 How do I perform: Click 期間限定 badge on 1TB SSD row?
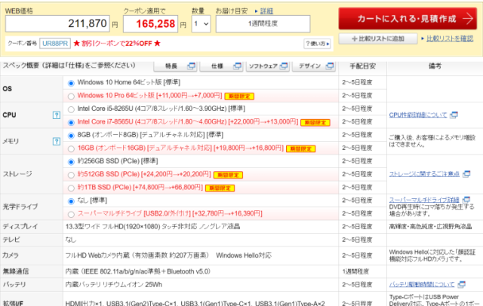(x=220, y=188)
